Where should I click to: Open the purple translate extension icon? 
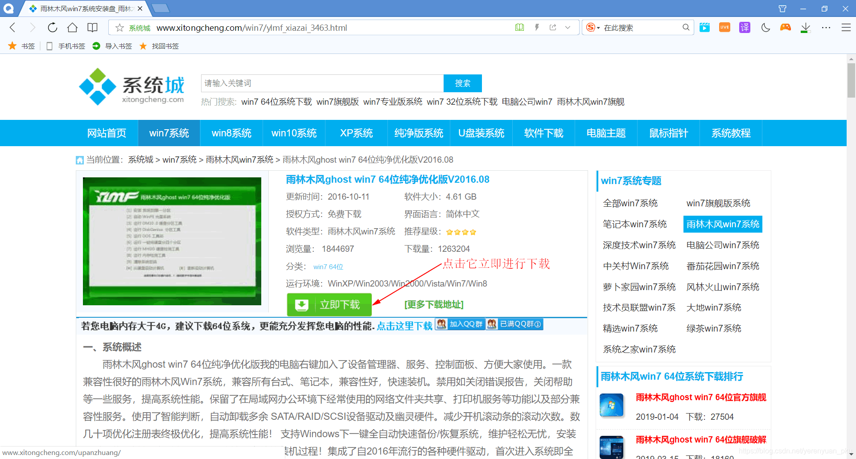tap(745, 28)
